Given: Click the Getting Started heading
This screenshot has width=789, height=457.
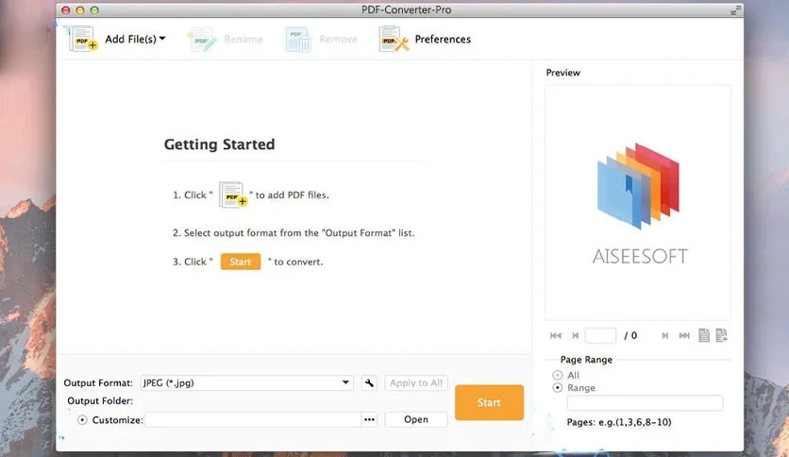Looking at the screenshot, I should (219, 144).
